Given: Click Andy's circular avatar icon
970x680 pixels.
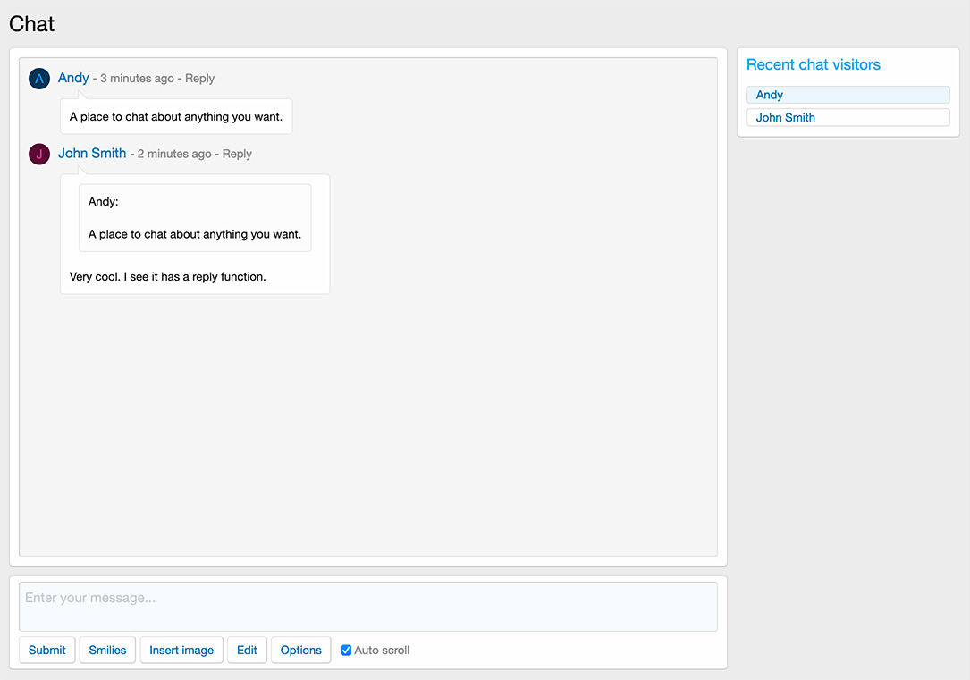Looking at the screenshot, I should pyautogui.click(x=39, y=79).
